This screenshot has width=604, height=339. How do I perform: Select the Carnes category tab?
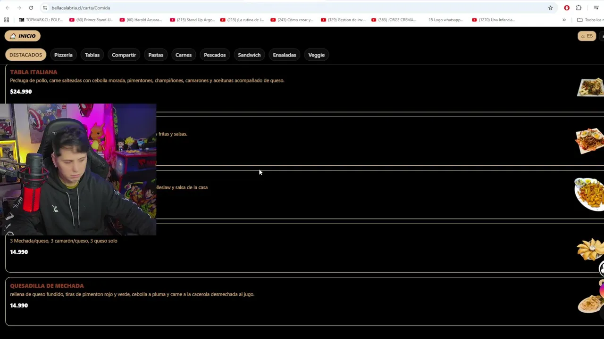pyautogui.click(x=184, y=55)
